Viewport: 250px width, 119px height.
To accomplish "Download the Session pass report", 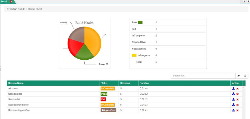I will pyautogui.click(x=233, y=94).
